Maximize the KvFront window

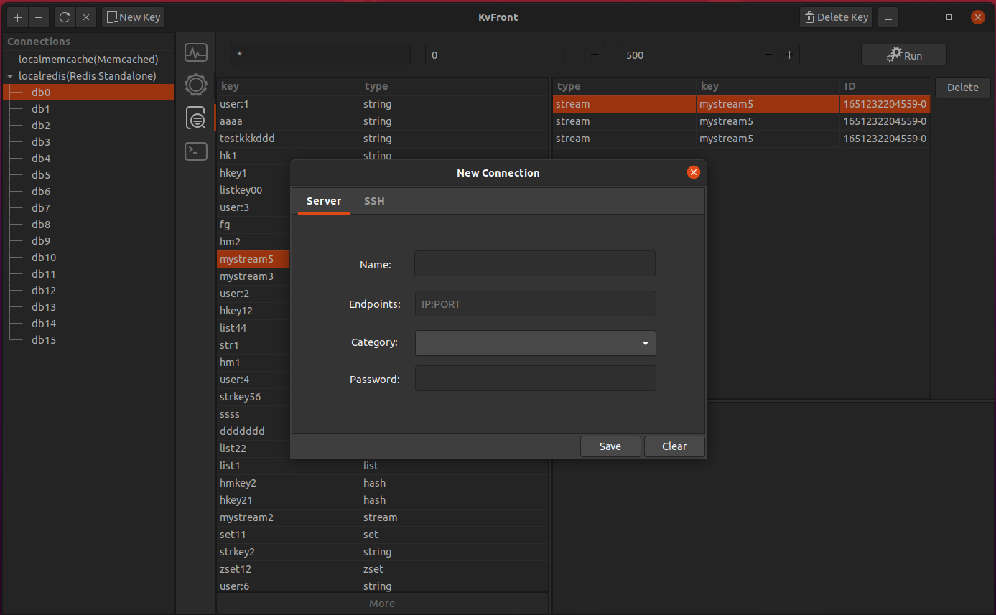(x=949, y=17)
